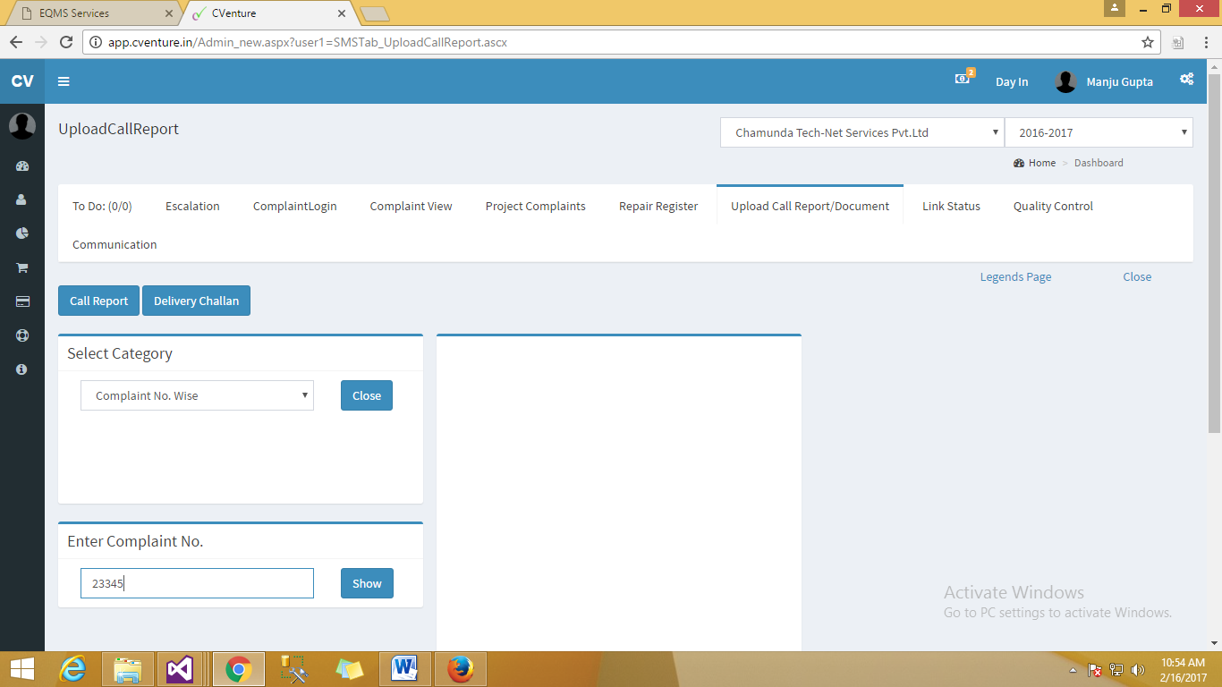Open the dashboard gauge icon in sidebar
The image size is (1222, 687).
[22, 166]
